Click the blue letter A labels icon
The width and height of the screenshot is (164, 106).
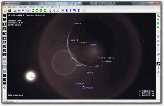pos(158,68)
